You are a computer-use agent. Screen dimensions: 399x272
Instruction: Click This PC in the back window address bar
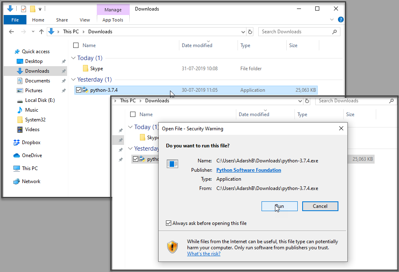[x=71, y=32]
